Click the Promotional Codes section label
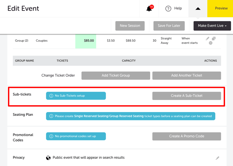Viewport: 233px width, 166px height. pyautogui.click(x=23, y=138)
